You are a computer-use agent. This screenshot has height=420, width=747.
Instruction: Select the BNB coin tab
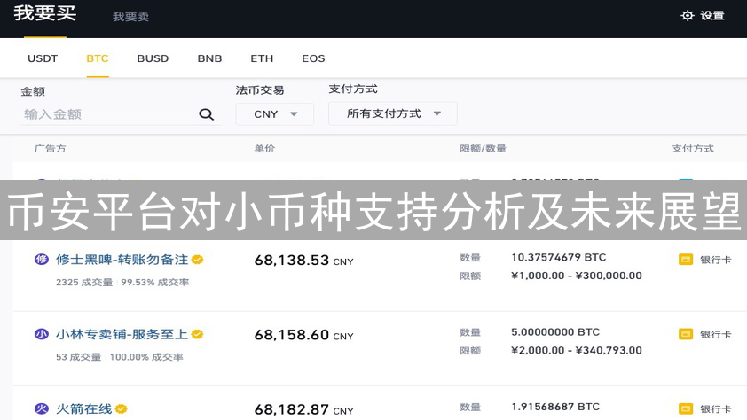tap(209, 58)
